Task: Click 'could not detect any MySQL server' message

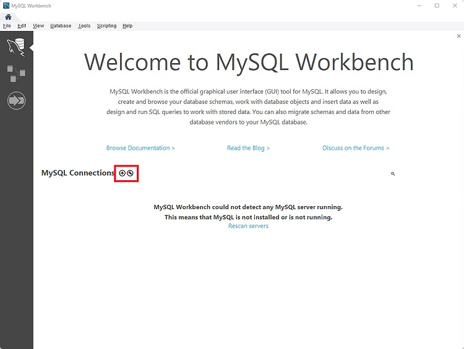Action: (248, 207)
